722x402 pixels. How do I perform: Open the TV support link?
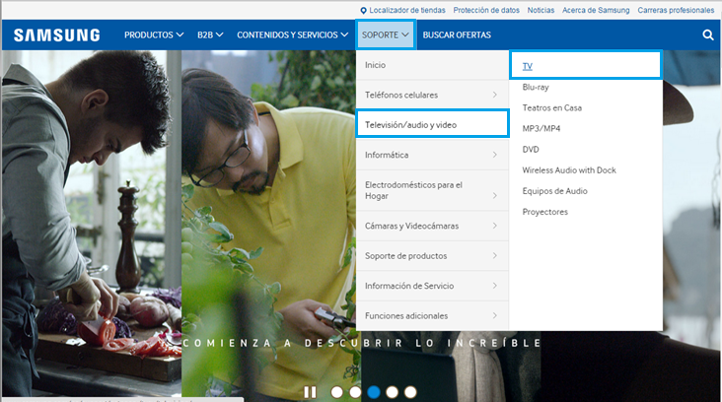528,66
